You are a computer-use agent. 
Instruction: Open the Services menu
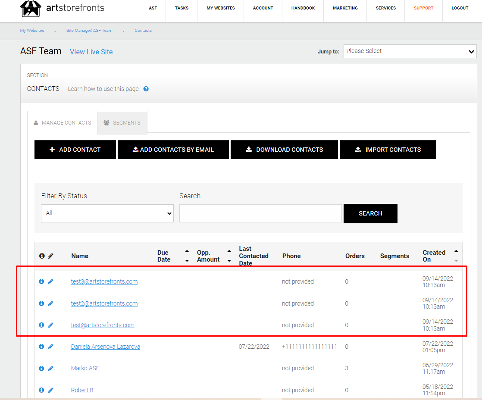pyautogui.click(x=386, y=8)
